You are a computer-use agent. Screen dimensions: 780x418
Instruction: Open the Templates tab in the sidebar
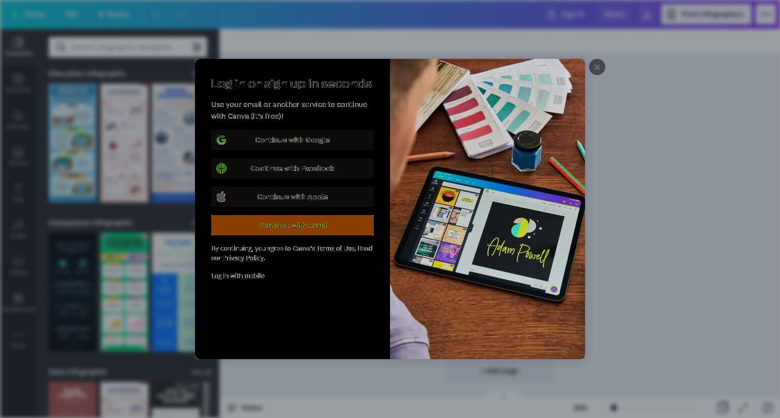tap(18, 47)
